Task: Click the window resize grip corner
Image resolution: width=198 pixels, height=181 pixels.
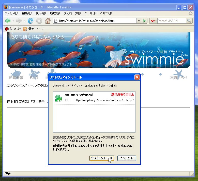Action: (x=192, y=175)
